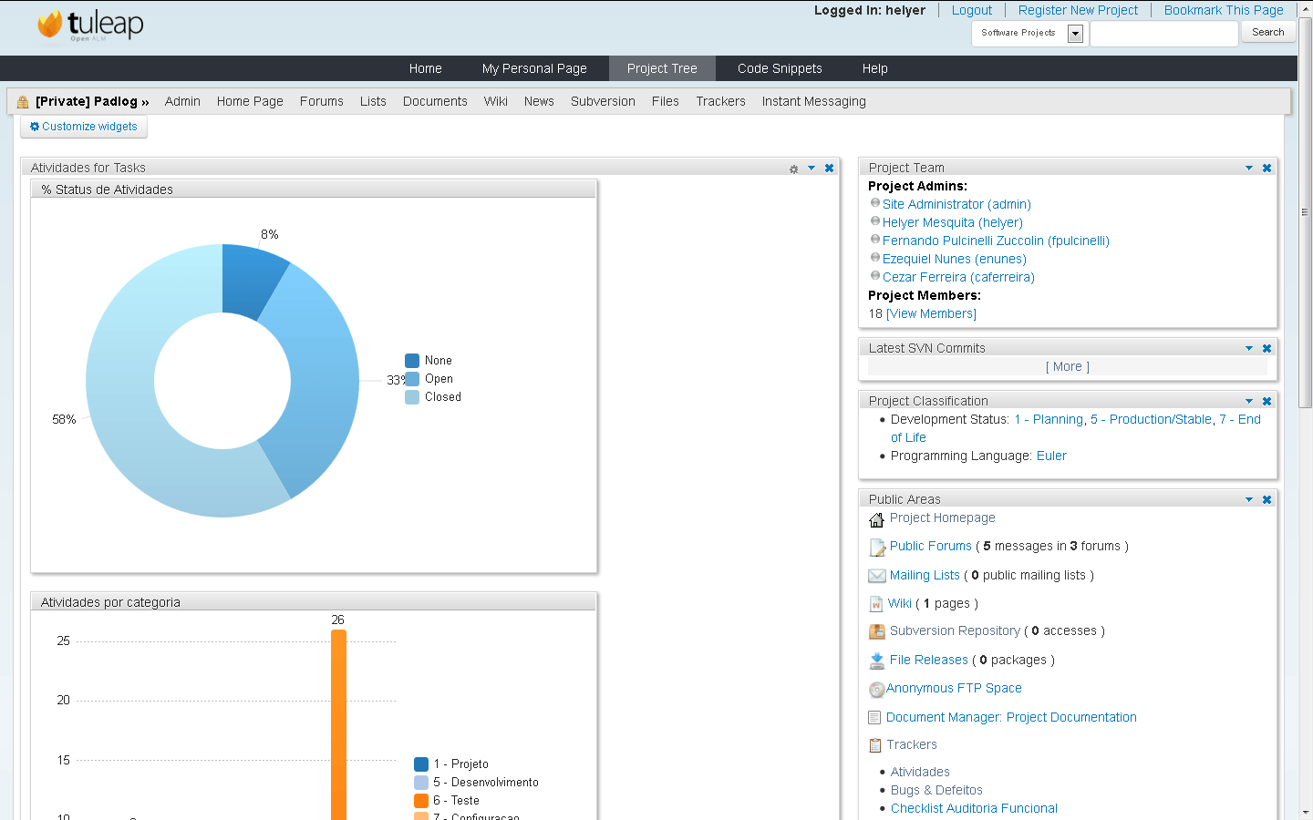1313x820 pixels.
Task: Open the Home menu item
Action: pyautogui.click(x=426, y=68)
